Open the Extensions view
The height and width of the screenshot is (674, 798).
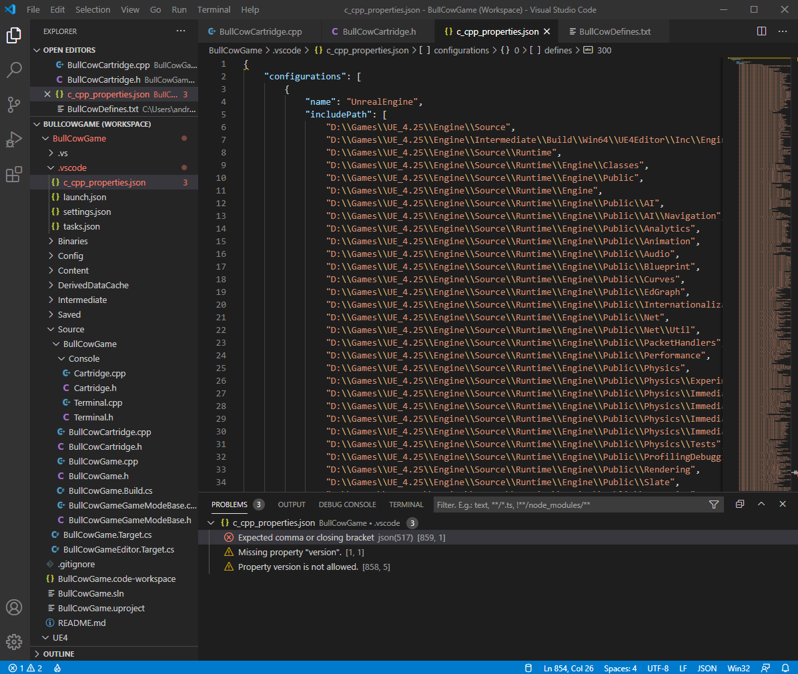click(14, 175)
